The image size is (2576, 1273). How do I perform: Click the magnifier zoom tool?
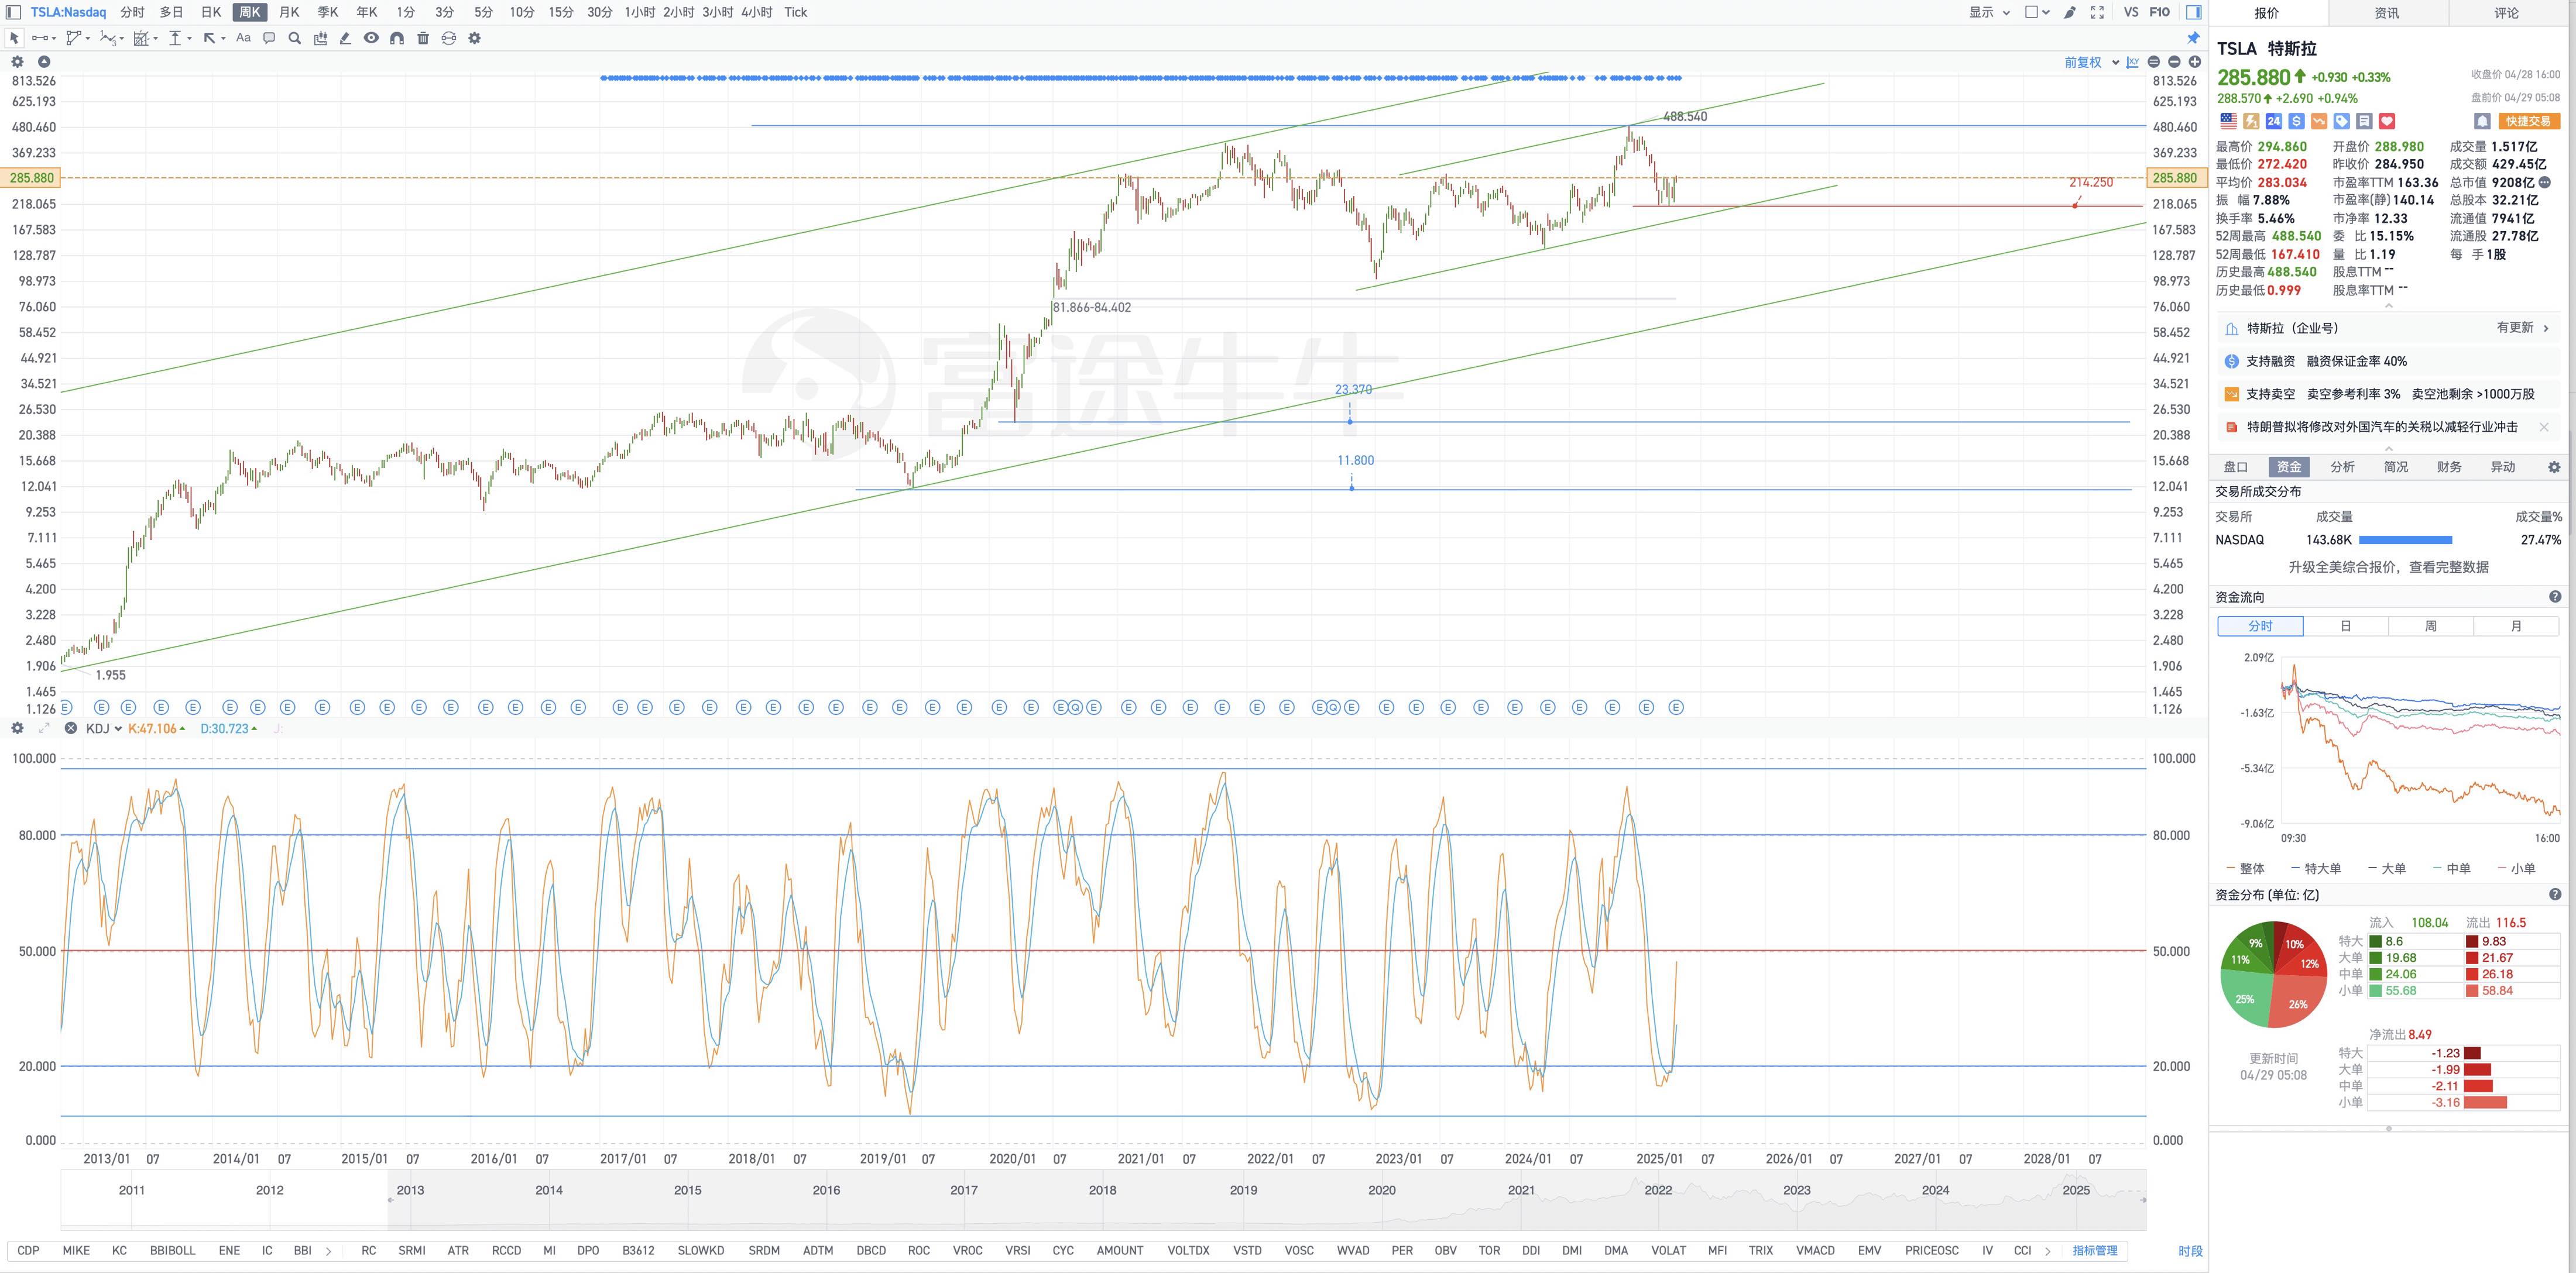pos(294,38)
